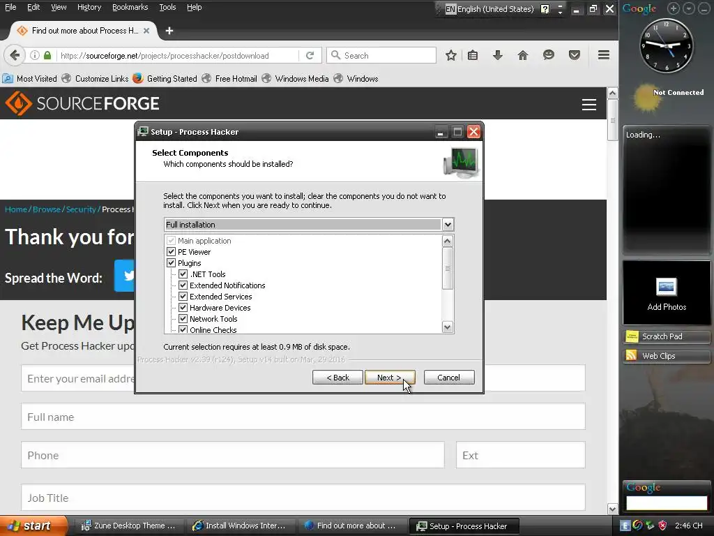Reload the page with the refresh icon
Image resolution: width=714 pixels, height=536 pixels.
310,56
